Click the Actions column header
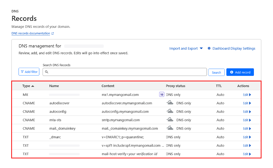 point(243,86)
